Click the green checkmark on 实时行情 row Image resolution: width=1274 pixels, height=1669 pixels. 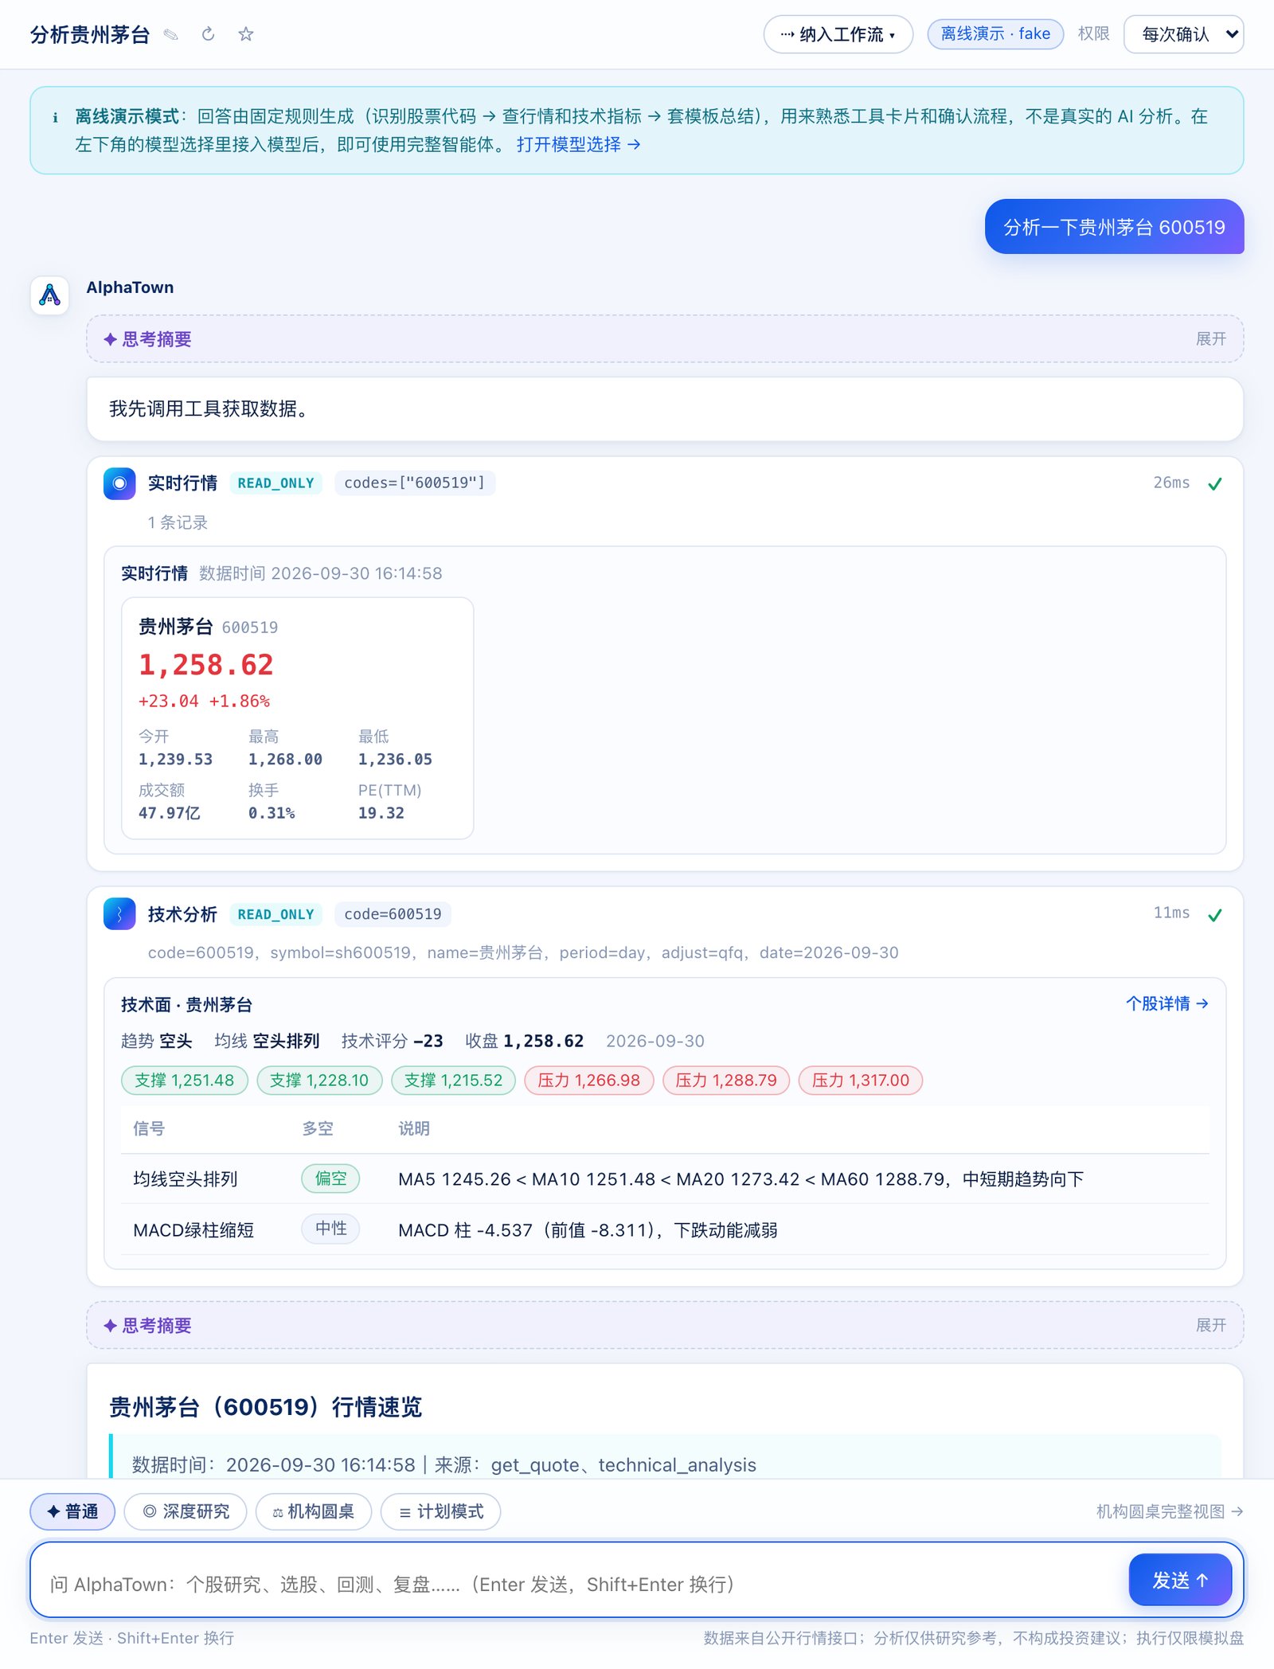[x=1215, y=484]
